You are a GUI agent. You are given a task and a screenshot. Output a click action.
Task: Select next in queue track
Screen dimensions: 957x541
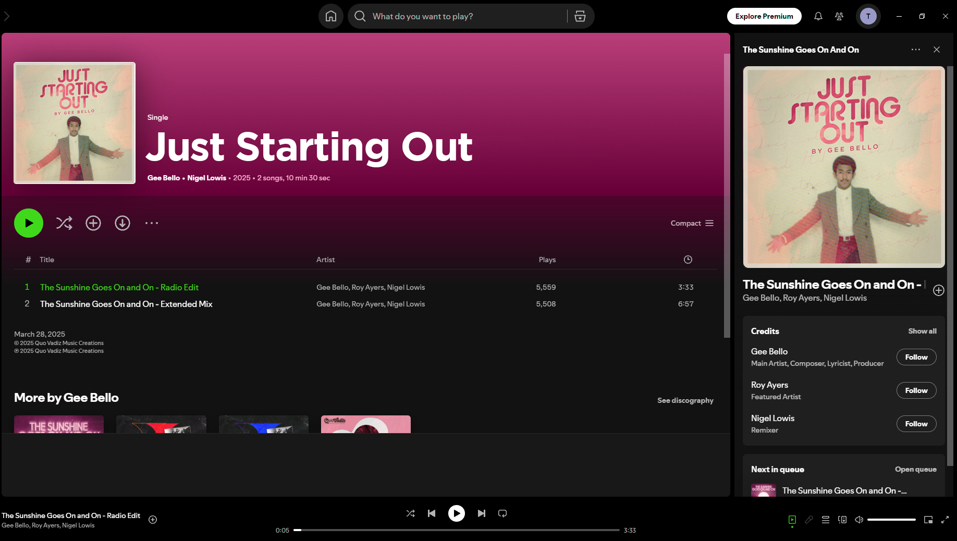[x=844, y=490]
